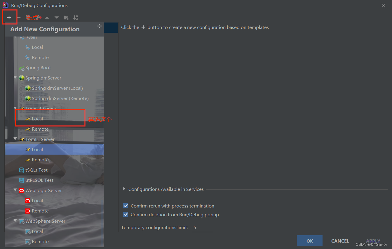Select the Tomcat Server group row
The image size is (392, 249).
coord(54,109)
